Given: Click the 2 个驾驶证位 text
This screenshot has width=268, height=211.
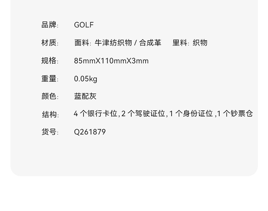Looking at the screenshot, I should coord(143,114).
